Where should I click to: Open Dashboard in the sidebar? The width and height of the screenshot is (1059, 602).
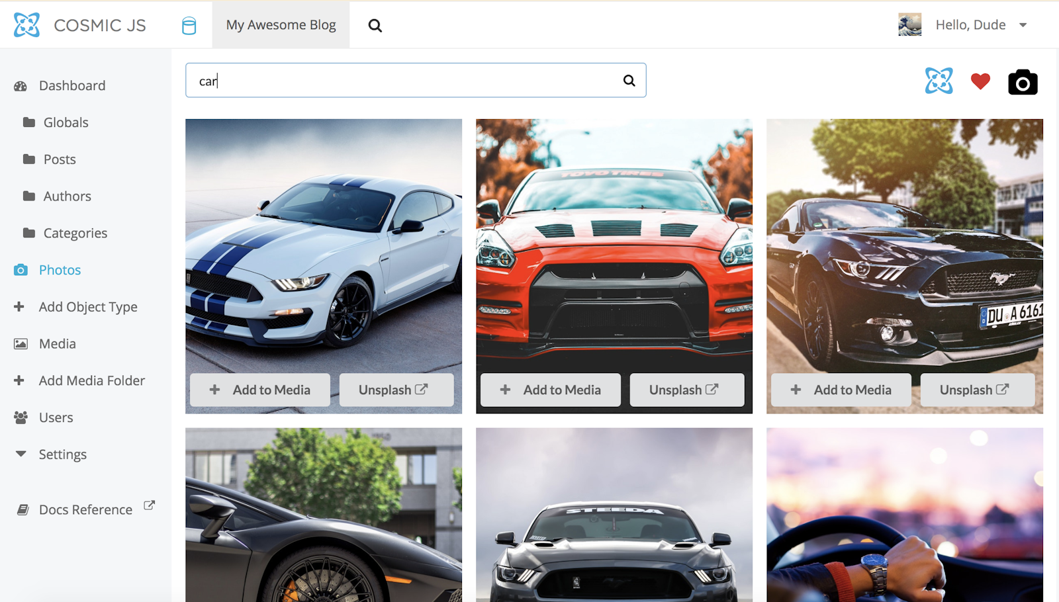coord(72,85)
